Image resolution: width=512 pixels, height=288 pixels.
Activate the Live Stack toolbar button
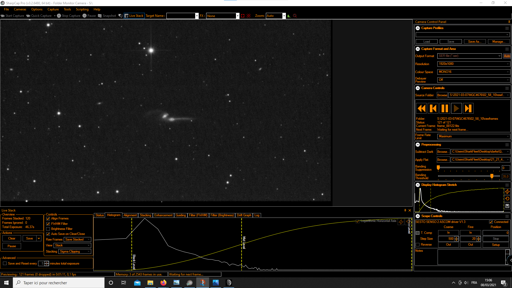point(134,16)
